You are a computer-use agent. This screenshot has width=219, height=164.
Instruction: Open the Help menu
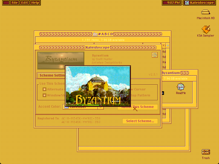35,3
